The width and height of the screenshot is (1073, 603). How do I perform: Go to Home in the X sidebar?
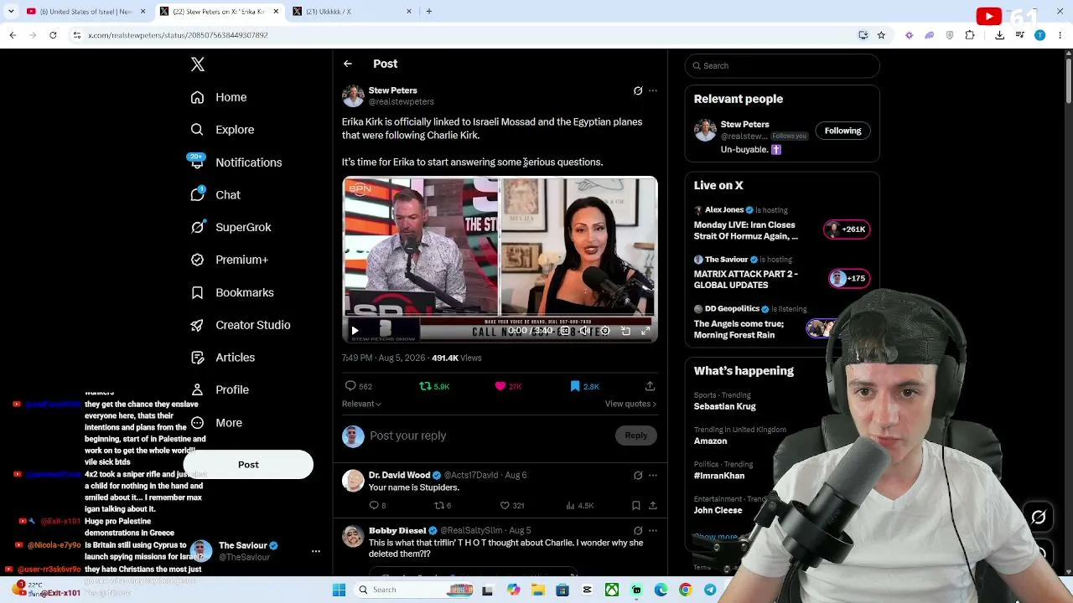coord(219,97)
